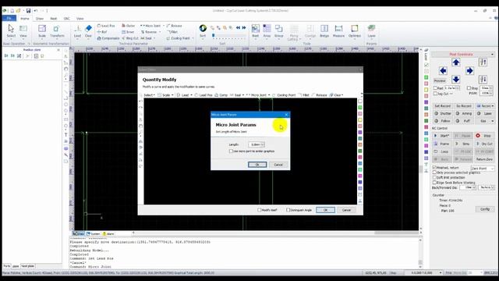This screenshot has width=499, height=281.
Task: Open the File menu tab
Action: tap(9, 18)
